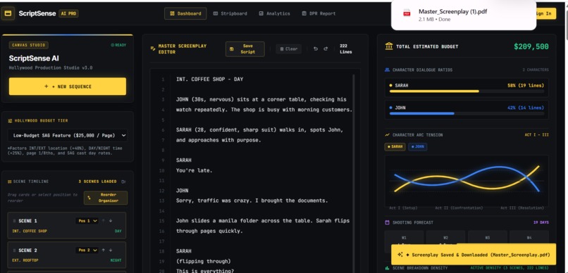This screenshot has height=273, width=568.
Task: Open the Hollywood budget tier dropdown
Action: pyautogui.click(x=68, y=135)
